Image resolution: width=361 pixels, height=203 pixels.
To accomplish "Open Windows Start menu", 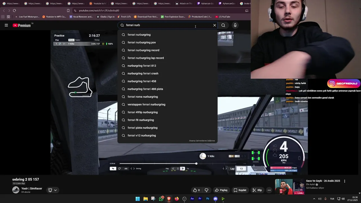I will (x=138, y=199).
